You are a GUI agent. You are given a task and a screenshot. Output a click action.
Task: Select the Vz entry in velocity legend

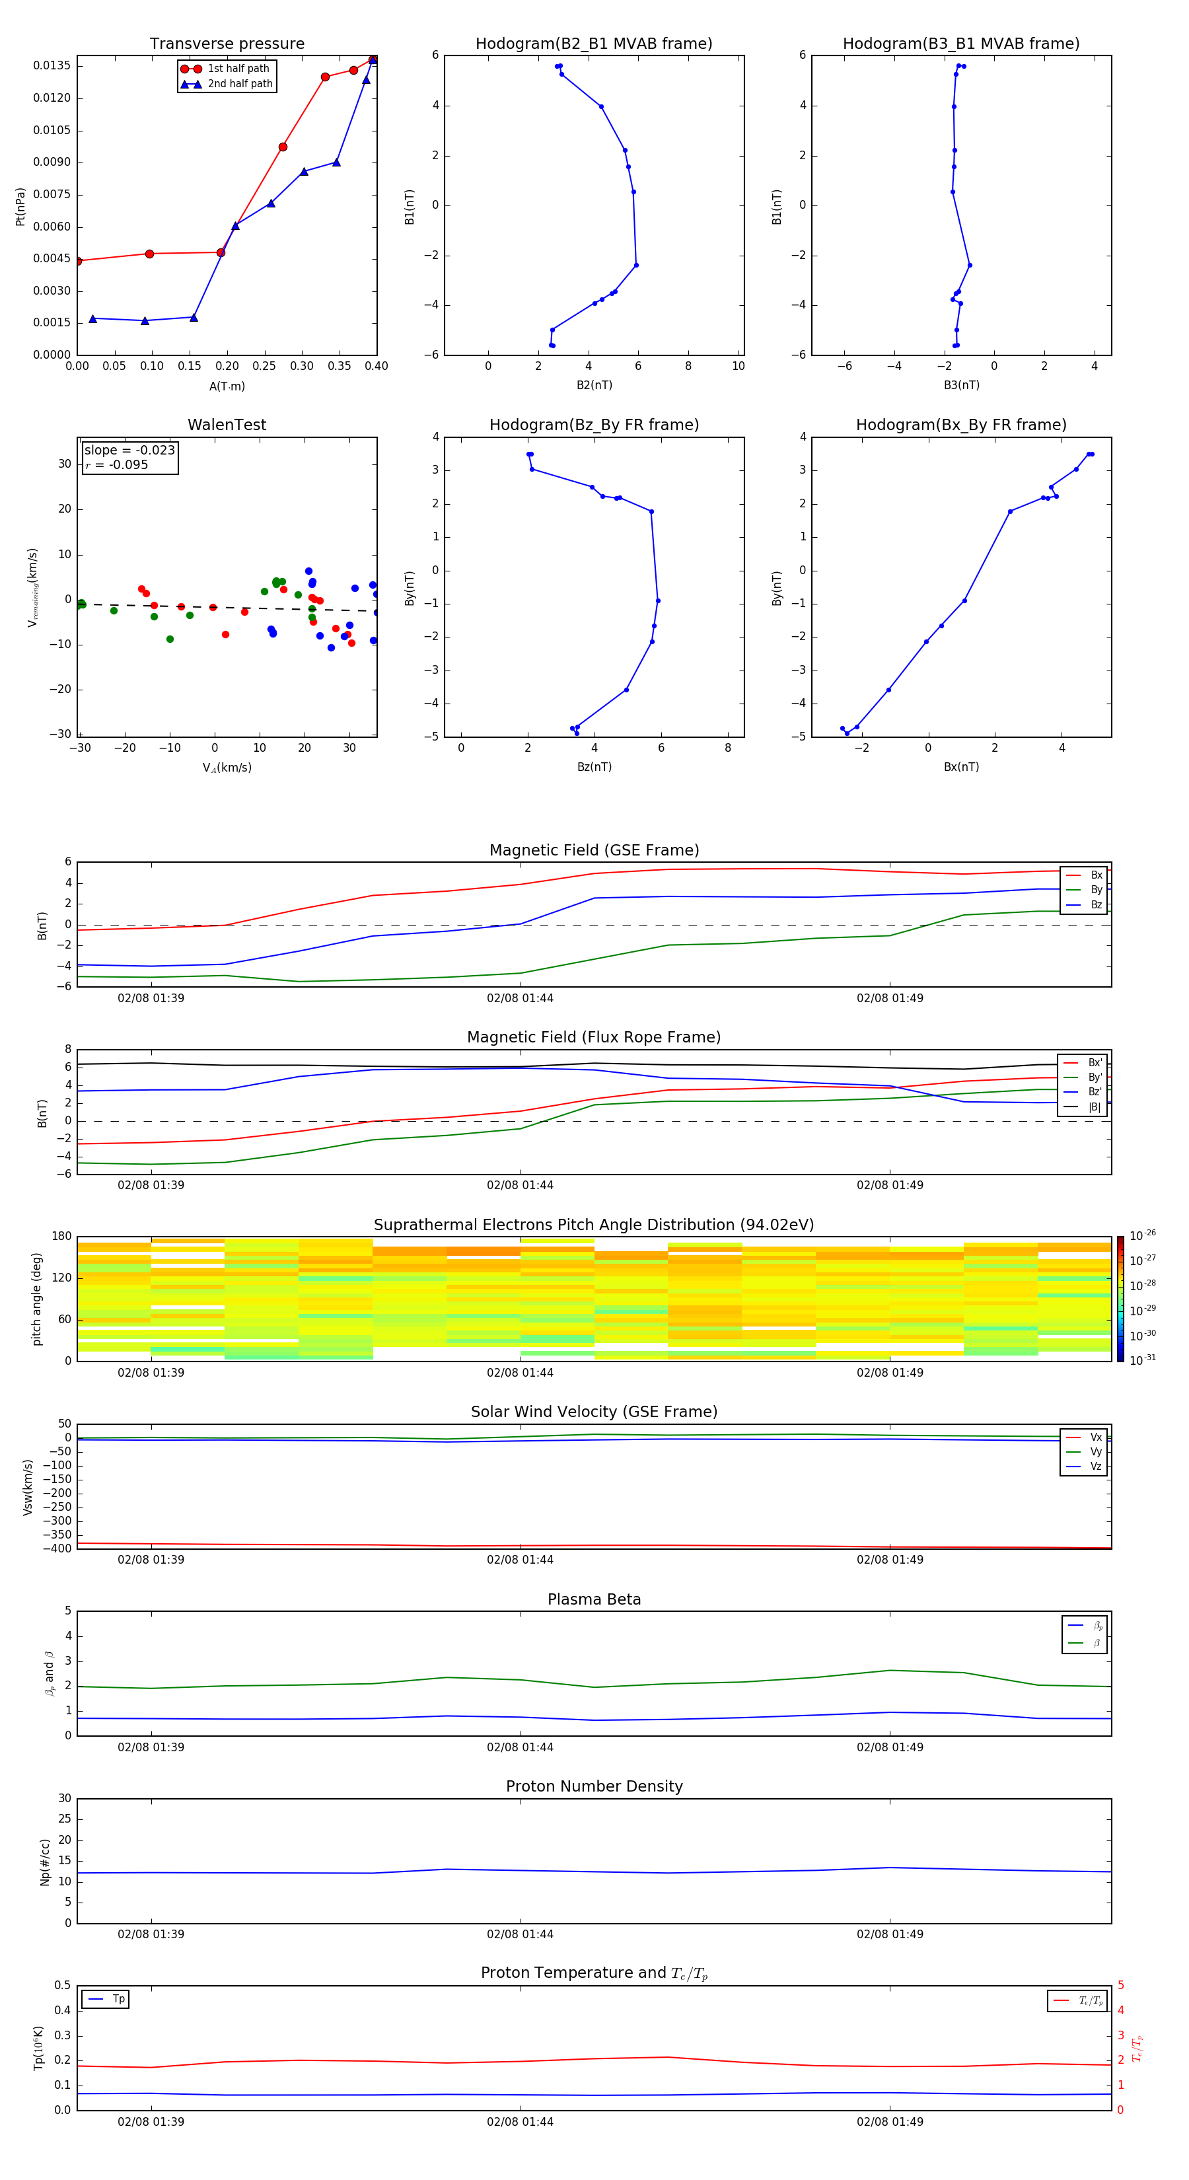[x=1084, y=1467]
